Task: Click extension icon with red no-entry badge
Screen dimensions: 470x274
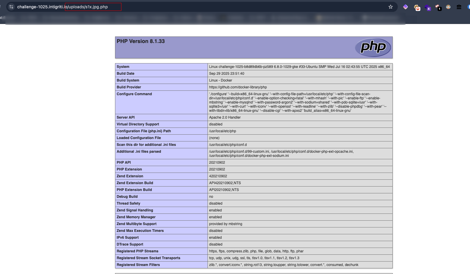Action: pos(417,7)
